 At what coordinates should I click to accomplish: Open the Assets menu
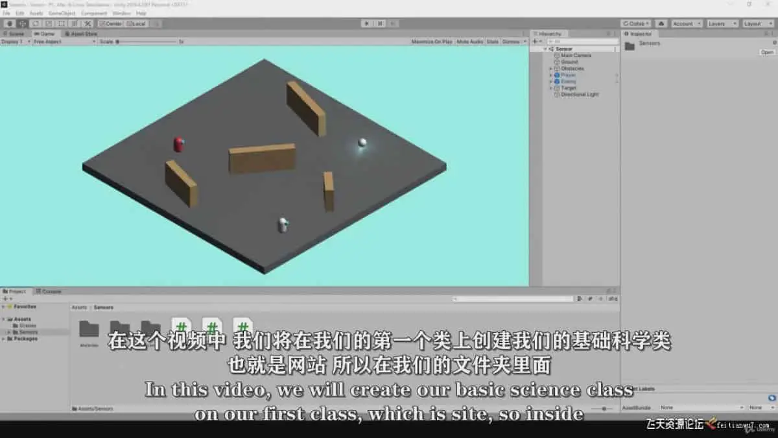click(36, 13)
